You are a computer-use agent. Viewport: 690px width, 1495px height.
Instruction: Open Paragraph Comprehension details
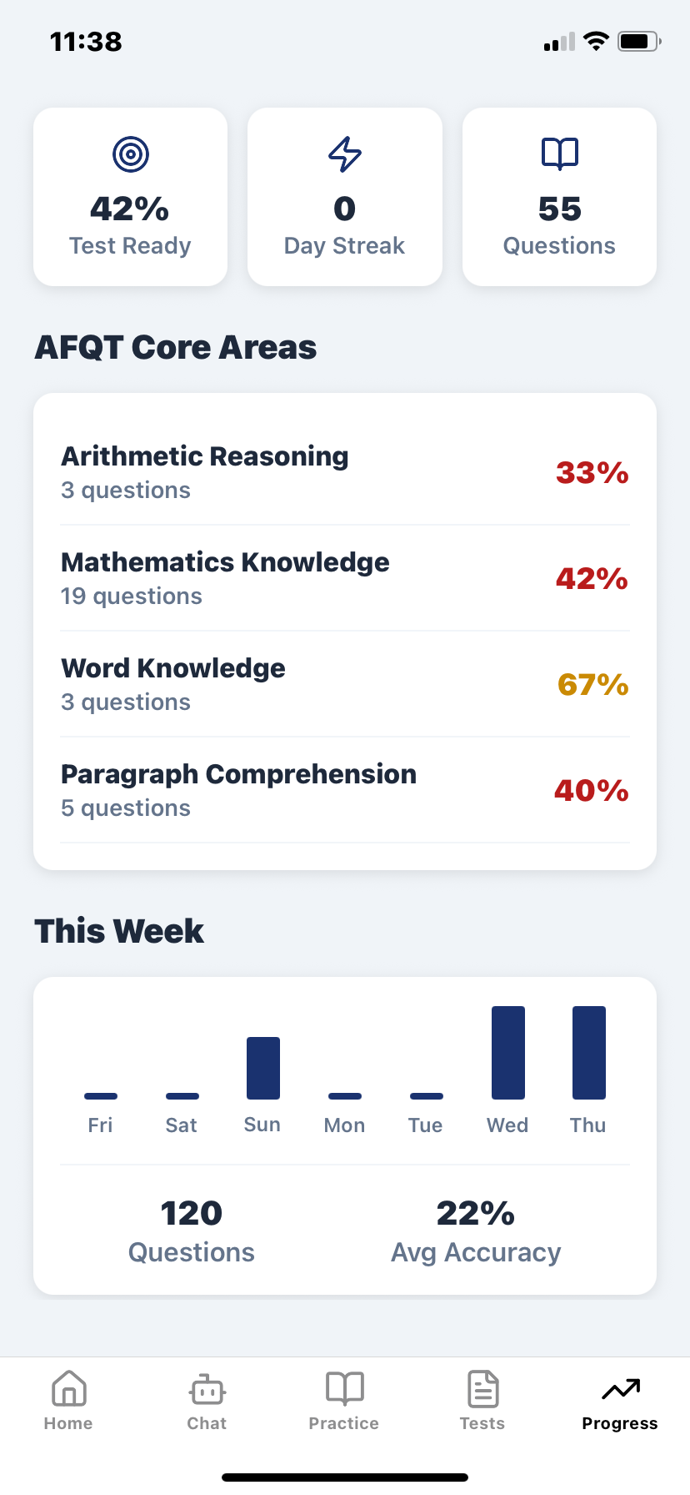click(344, 789)
